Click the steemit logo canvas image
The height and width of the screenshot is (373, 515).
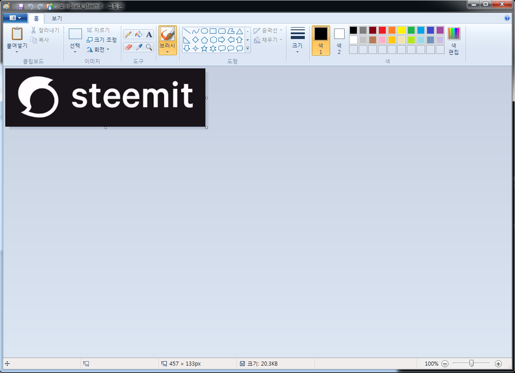(x=106, y=98)
